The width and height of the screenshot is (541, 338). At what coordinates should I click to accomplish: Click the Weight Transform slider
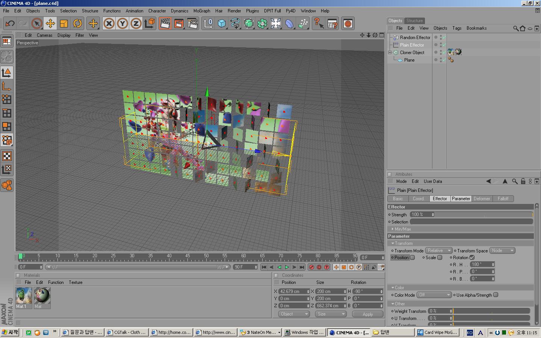click(491, 311)
